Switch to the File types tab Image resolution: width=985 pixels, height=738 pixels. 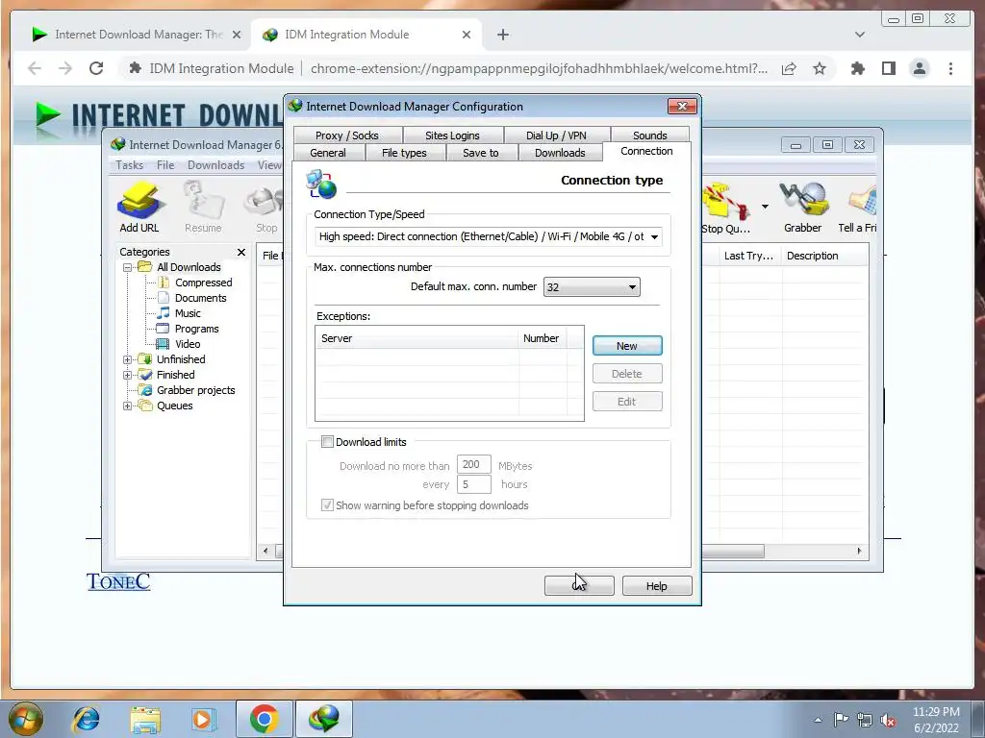[x=405, y=153]
